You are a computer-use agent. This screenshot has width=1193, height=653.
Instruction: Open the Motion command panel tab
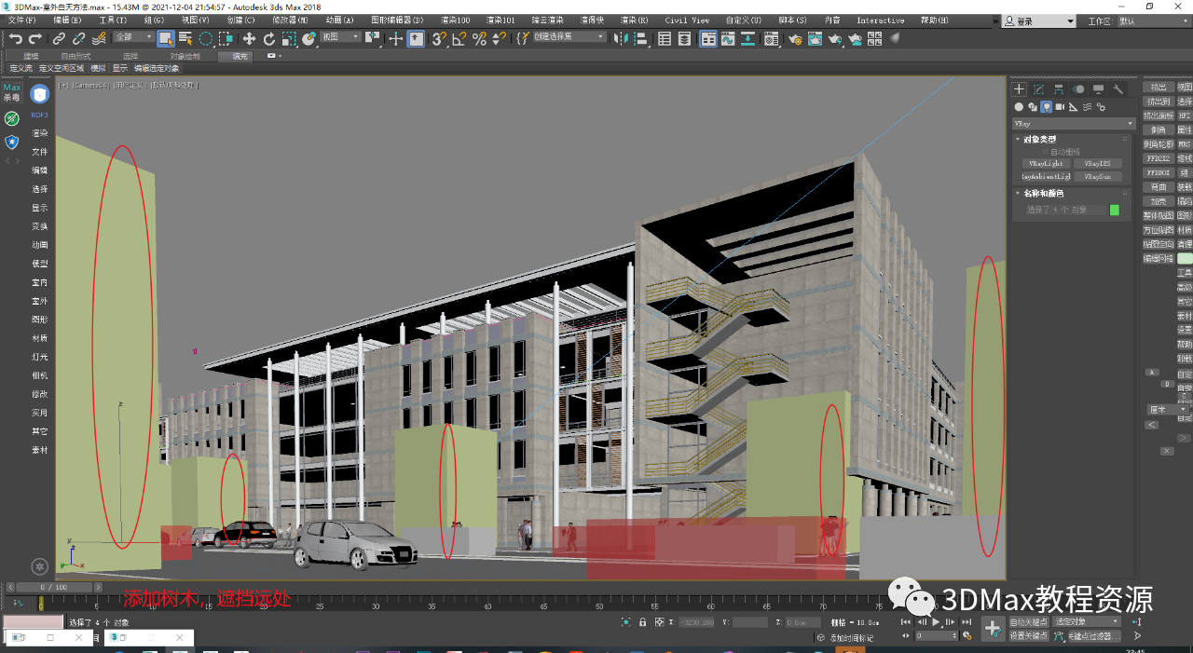point(1078,89)
